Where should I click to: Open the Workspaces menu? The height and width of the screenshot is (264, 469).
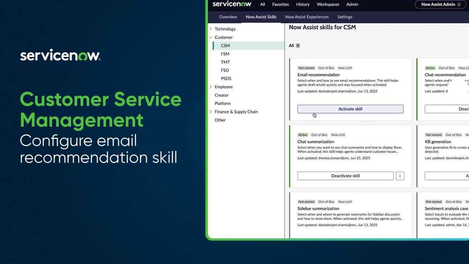328,4
